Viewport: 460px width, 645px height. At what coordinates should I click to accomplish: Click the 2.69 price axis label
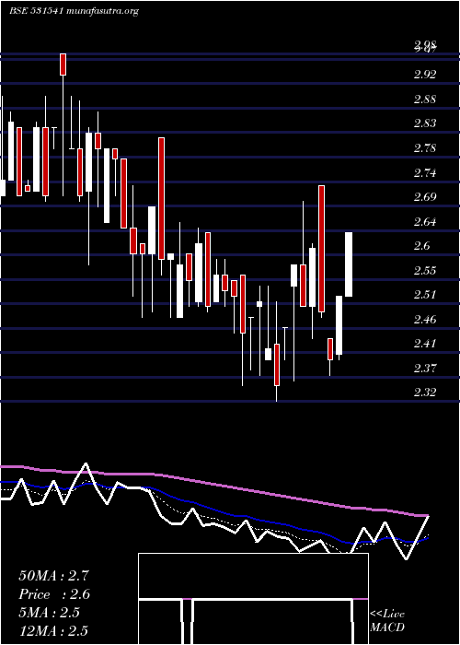pos(425,197)
